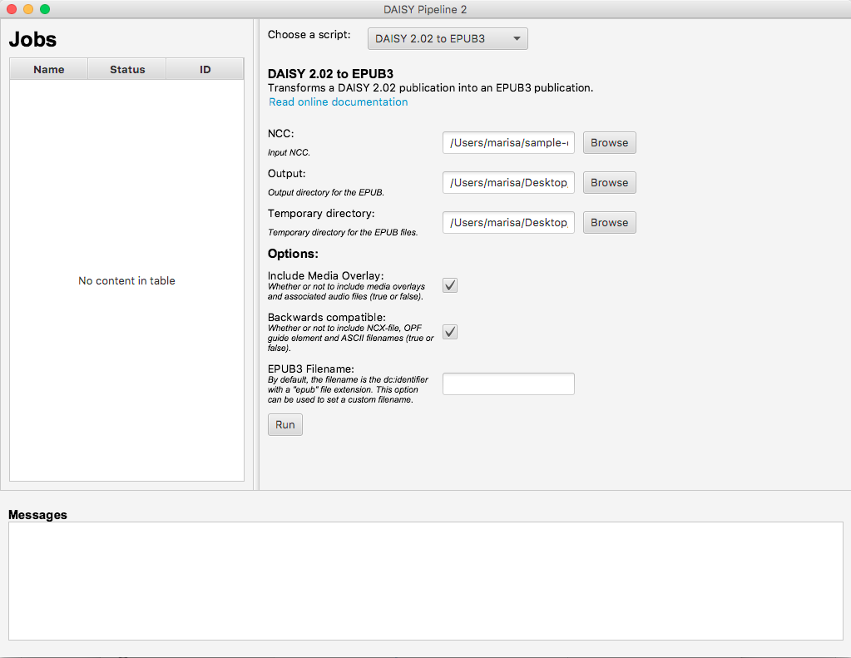Open the Choose a script dropdown
This screenshot has height=658, width=851.
448,38
